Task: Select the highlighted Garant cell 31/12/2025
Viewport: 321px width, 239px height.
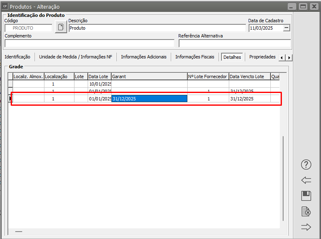Action: (149, 99)
